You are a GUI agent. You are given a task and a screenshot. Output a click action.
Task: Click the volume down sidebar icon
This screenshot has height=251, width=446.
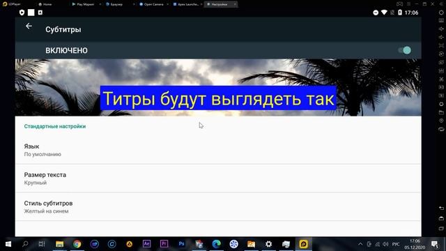(x=441, y=37)
